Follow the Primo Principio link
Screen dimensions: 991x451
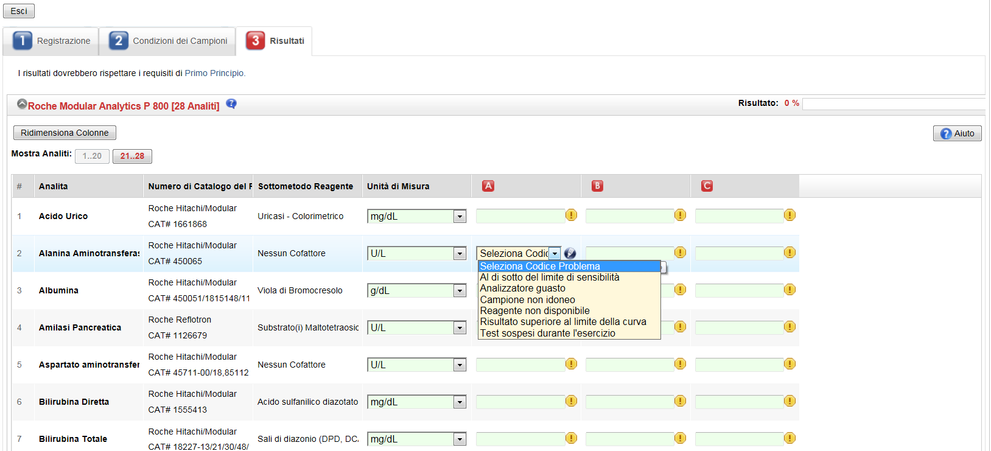(x=214, y=73)
